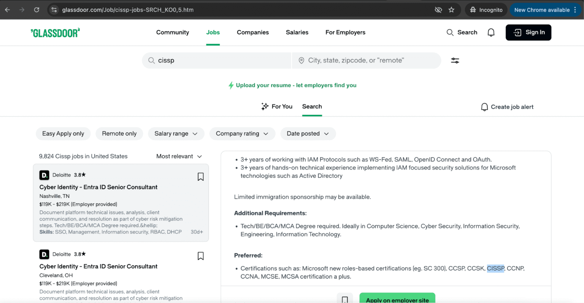Open the Glassdoor home page via the logo
Screen dimensions: 584x303
55,32
